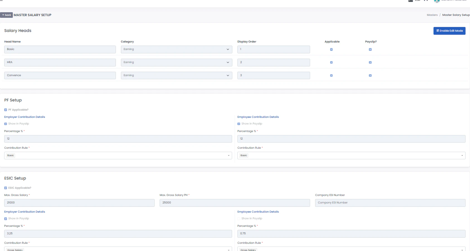Open the user profile avatar
The height and width of the screenshot is (251, 470).
point(437,1)
